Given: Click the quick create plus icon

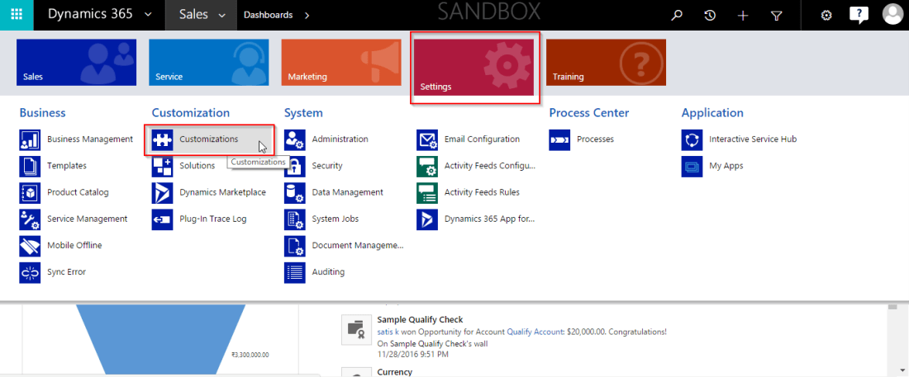Looking at the screenshot, I should [743, 15].
